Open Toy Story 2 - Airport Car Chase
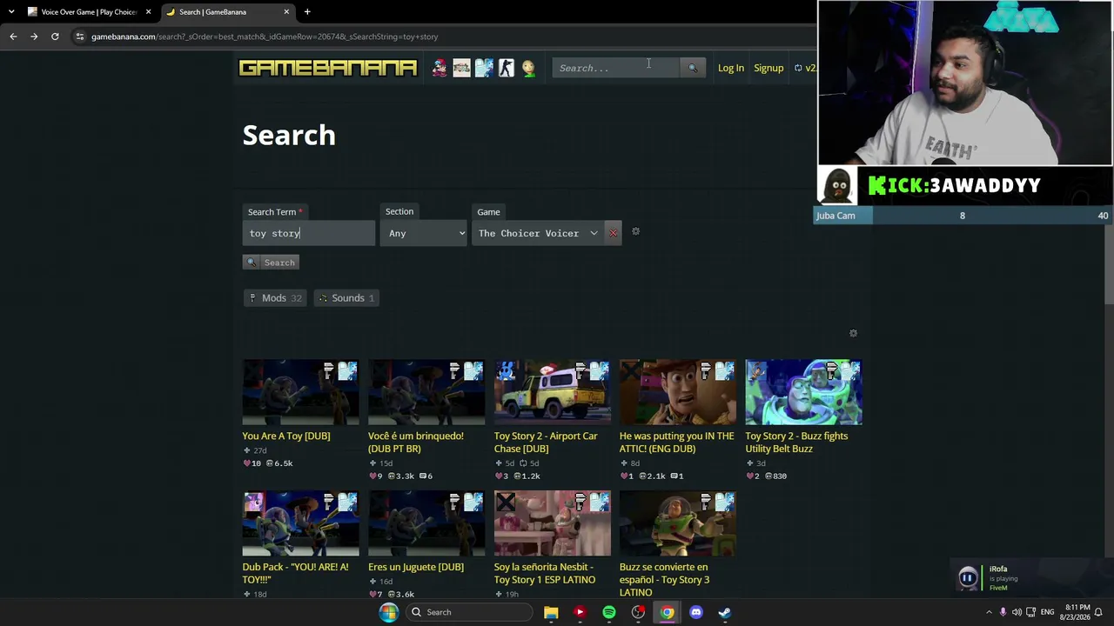Image resolution: width=1114 pixels, height=626 pixels. click(x=546, y=443)
